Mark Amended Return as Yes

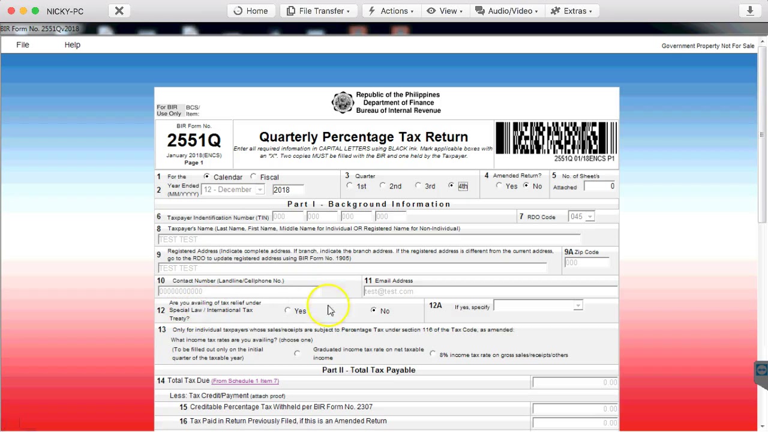(499, 186)
